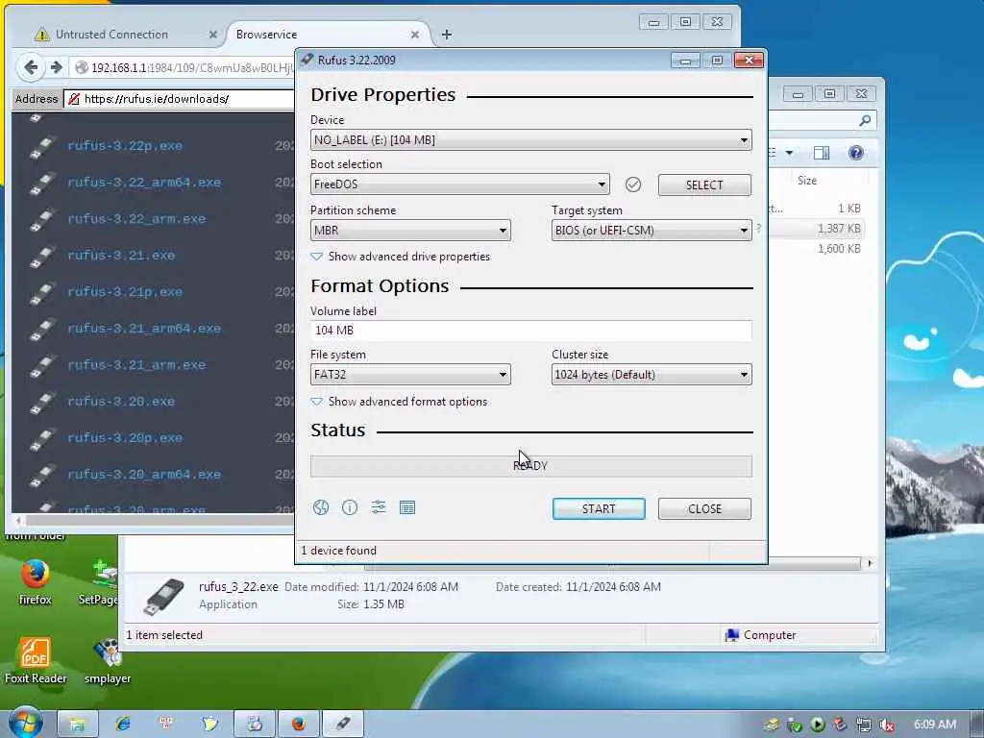
Task: Select the 1,600 KB file row in Explorer
Action: [817, 249]
